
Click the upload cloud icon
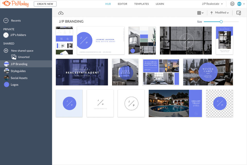tap(61, 13)
